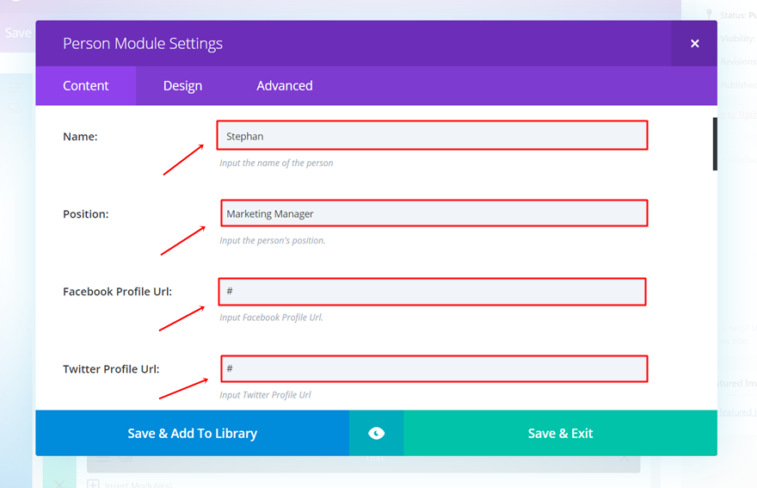Click the X icon below the modal
757x488 pixels.
pos(58,484)
